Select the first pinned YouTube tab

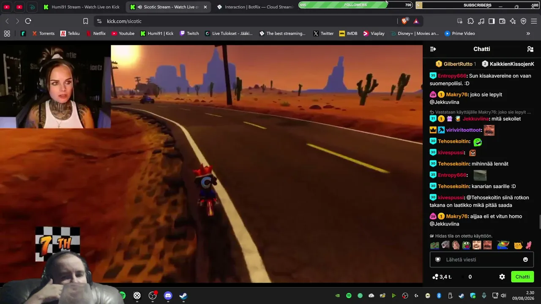tap(7, 7)
